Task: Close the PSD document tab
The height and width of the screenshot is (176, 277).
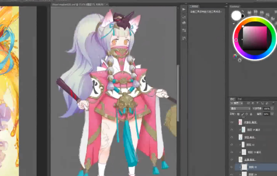Action: [x=107, y=4]
